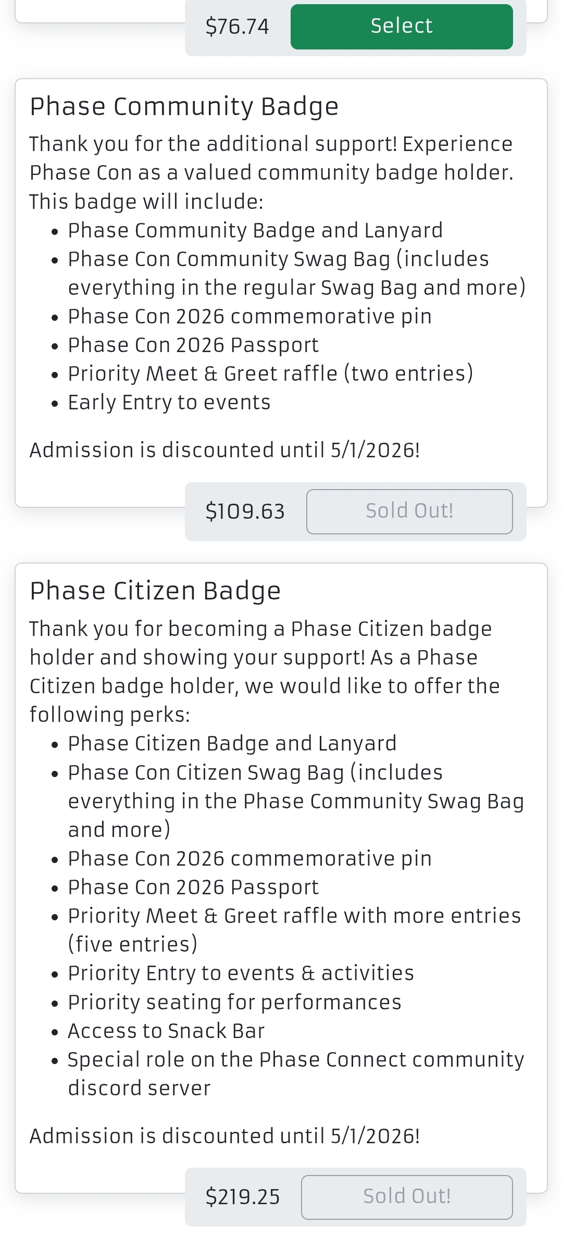Click the 'Access to Snack Bar' perk
Screen dimensions: 562x1237
tap(166, 1031)
